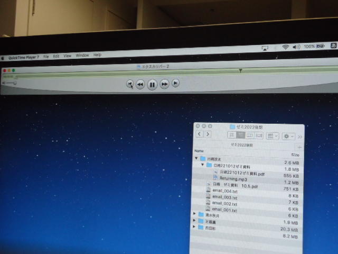
Task: Switch Finder to column view
Action: pyautogui.click(x=250, y=135)
